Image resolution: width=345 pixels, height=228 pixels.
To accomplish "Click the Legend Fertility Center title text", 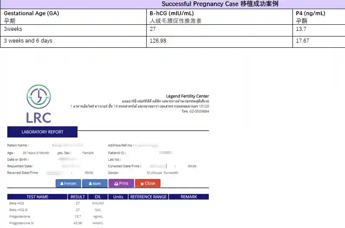I will [187, 96].
